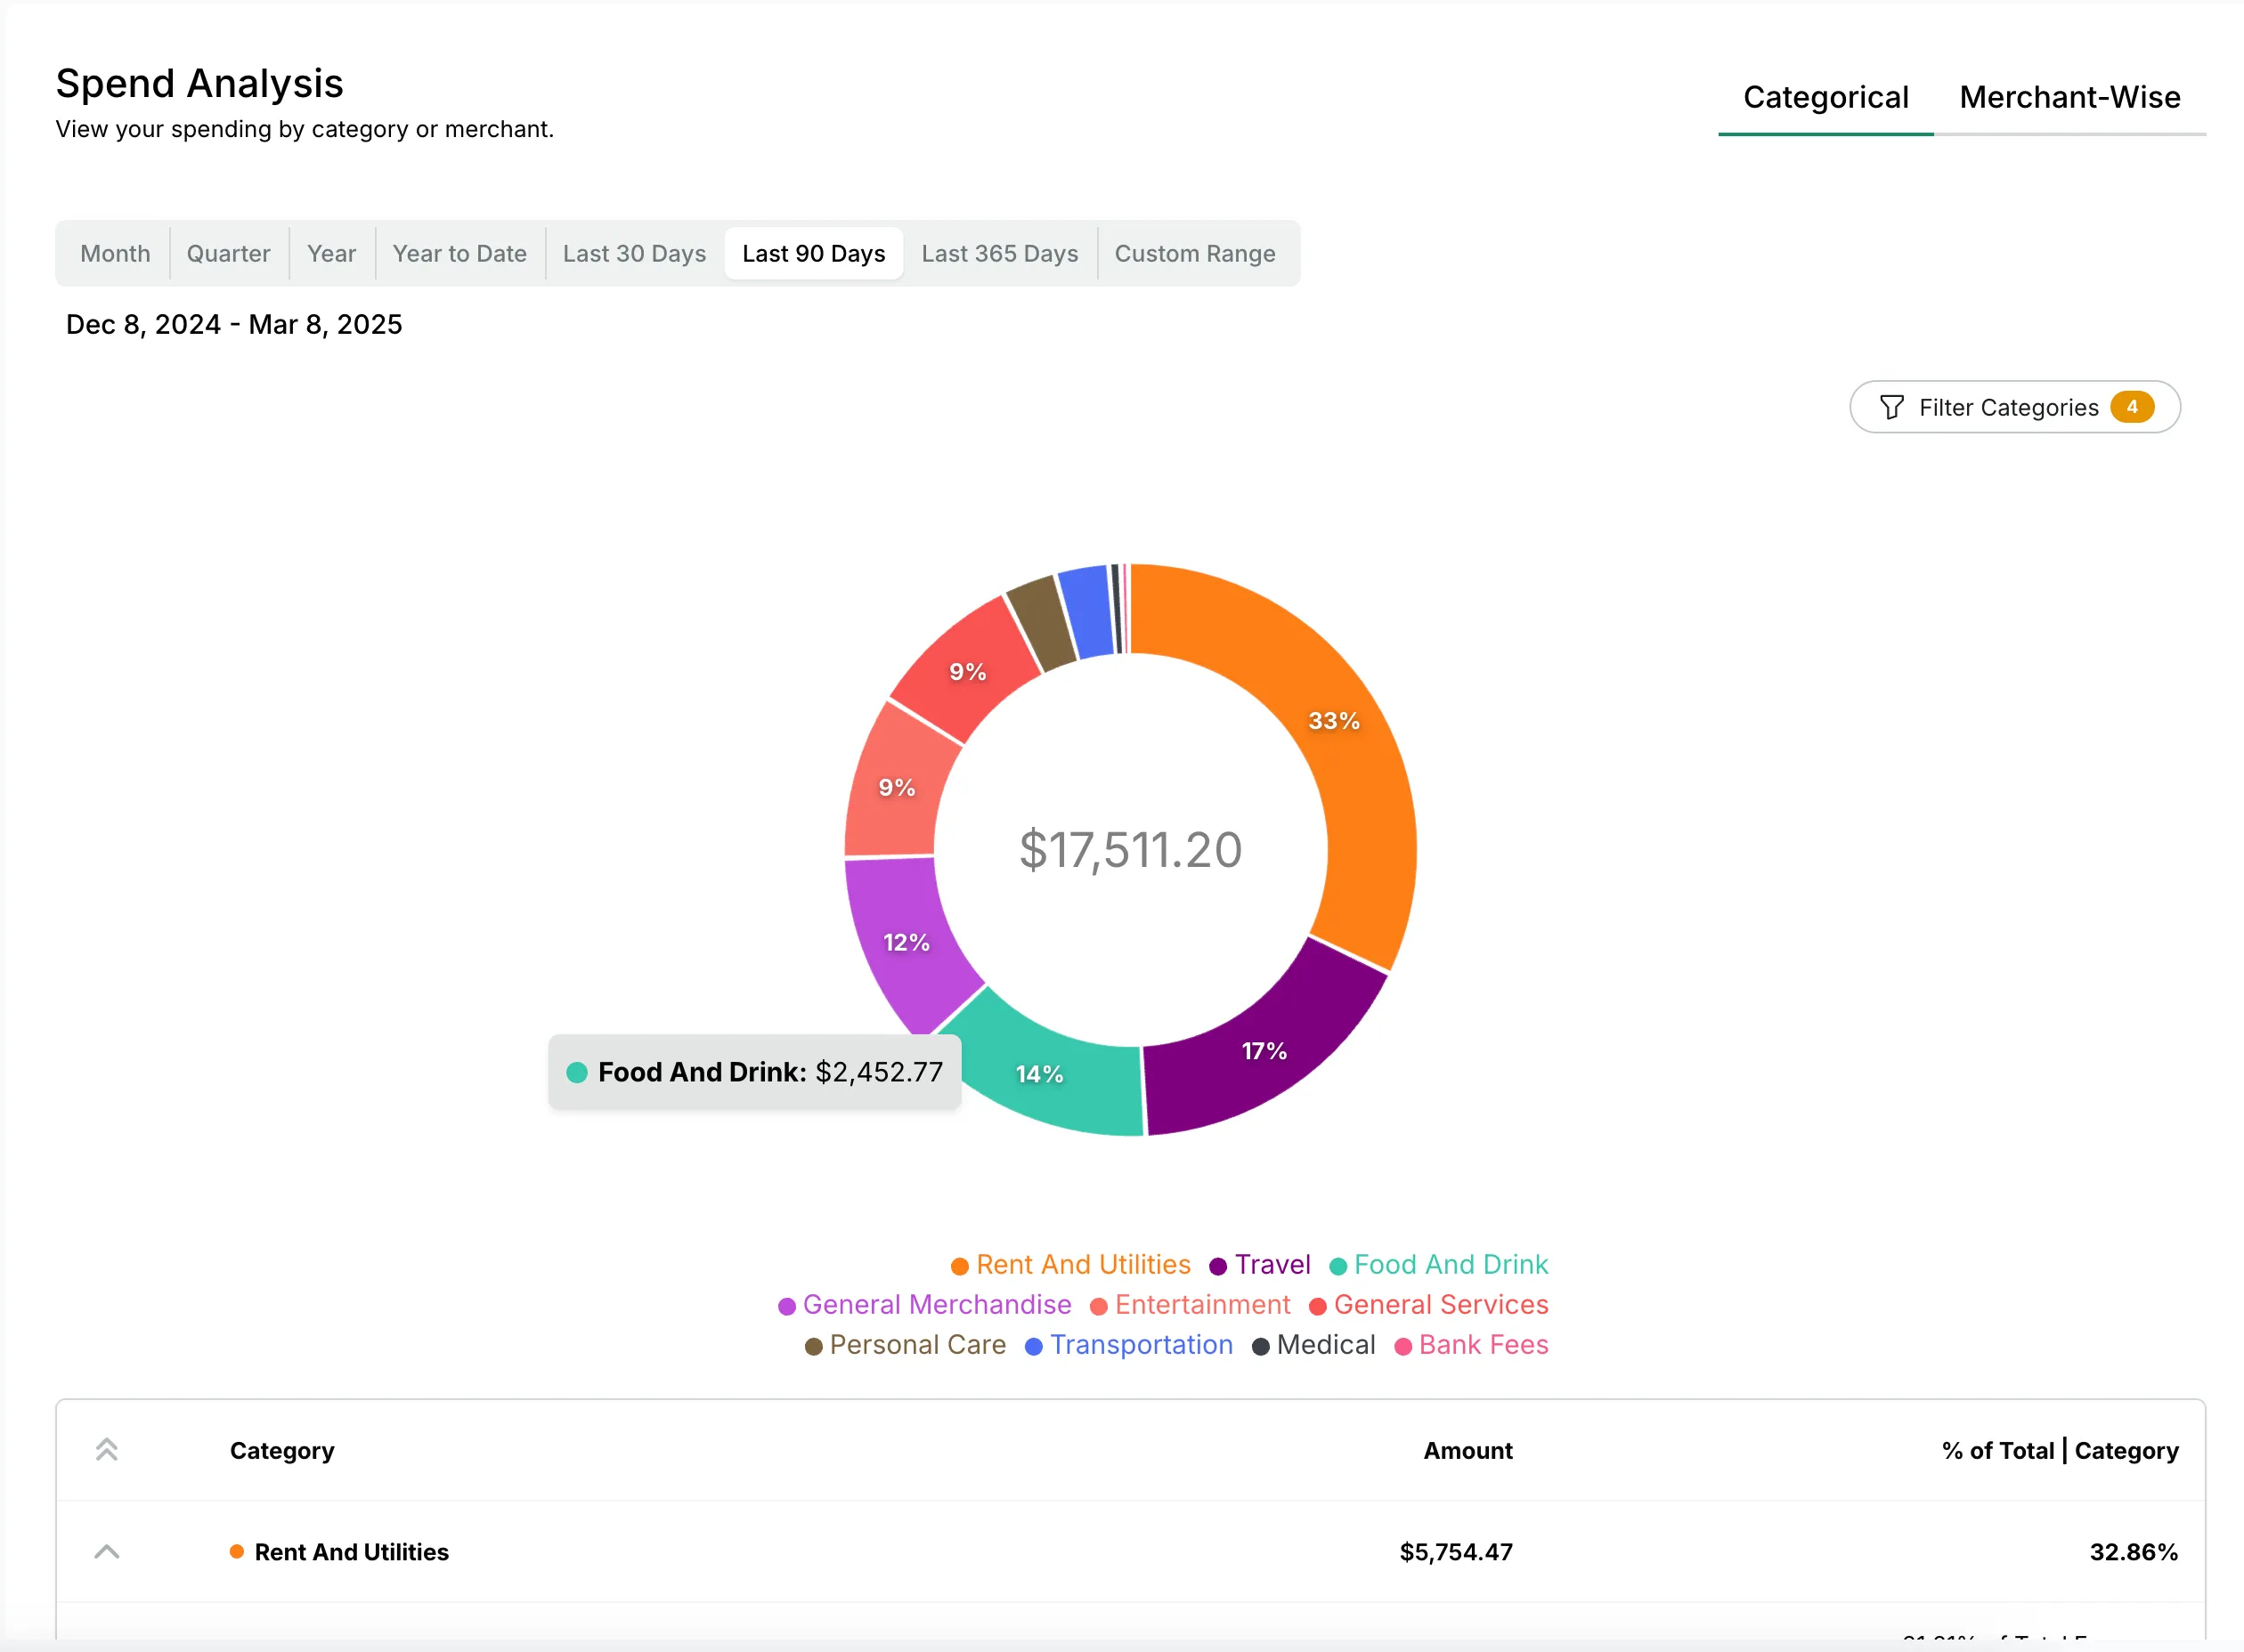Image resolution: width=2244 pixels, height=1652 pixels.
Task: Click the salmon 9% Entertainment segment
Action: pos(898,787)
